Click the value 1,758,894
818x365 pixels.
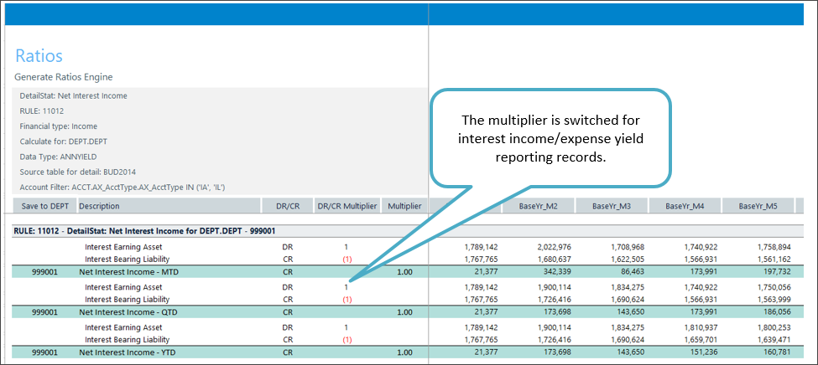click(x=773, y=247)
